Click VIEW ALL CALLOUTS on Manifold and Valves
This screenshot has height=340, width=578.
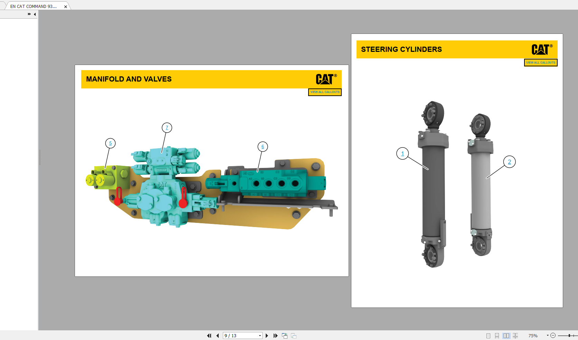pos(324,92)
